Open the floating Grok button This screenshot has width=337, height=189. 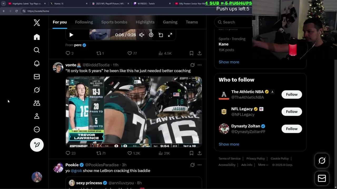coord(322,161)
